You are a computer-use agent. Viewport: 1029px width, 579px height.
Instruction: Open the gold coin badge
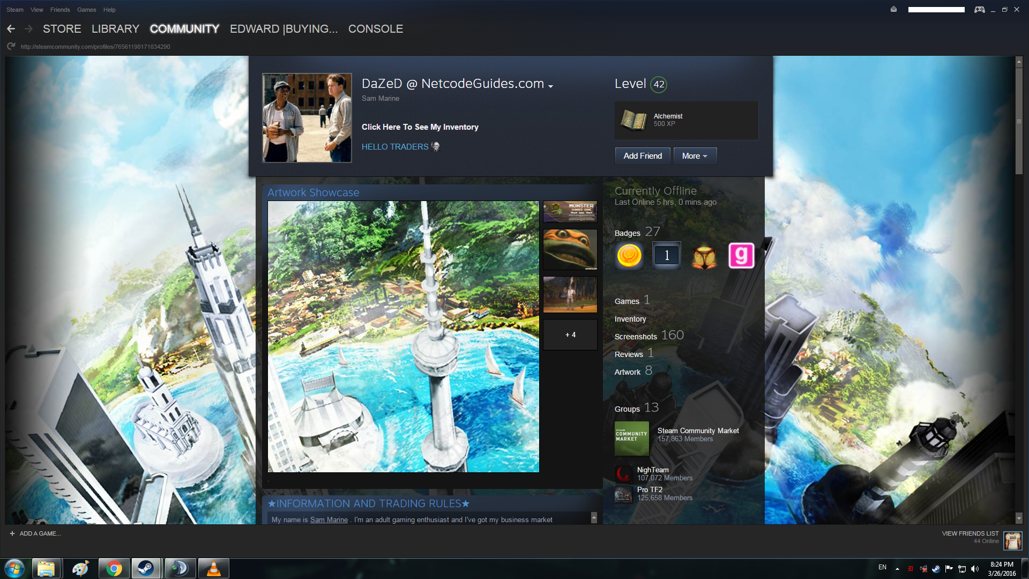(629, 256)
